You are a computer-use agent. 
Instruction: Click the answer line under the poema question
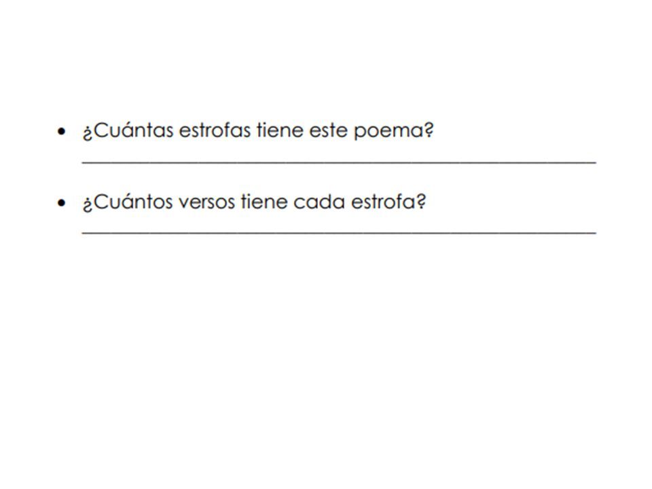pyautogui.click(x=339, y=162)
